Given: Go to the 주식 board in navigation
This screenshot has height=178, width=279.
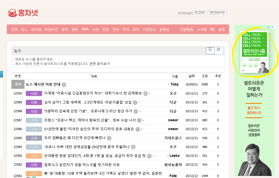Looking at the screenshot, I should click(126, 29).
